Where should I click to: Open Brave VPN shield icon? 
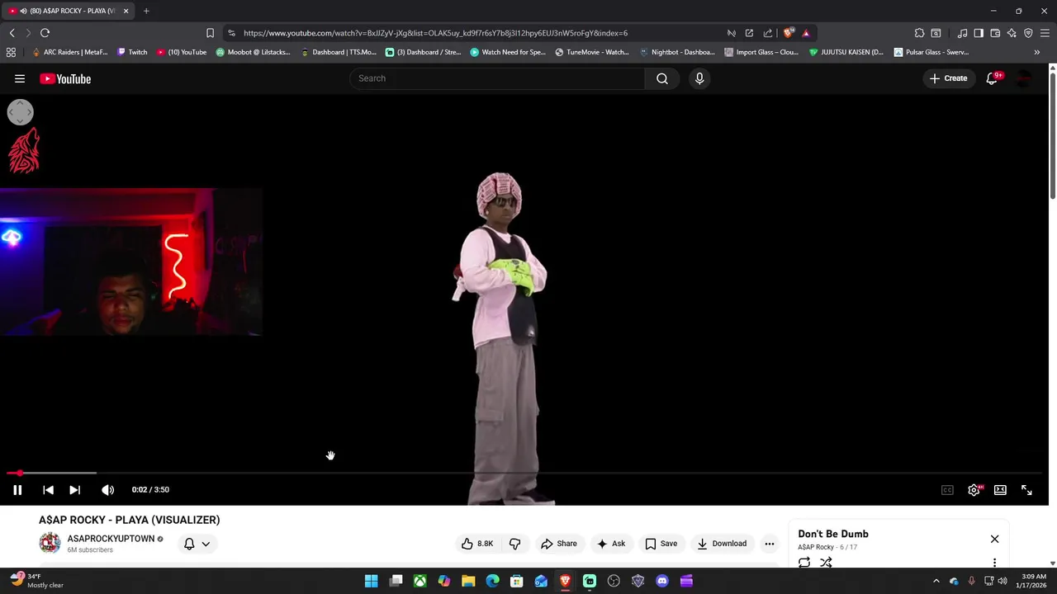(x=1028, y=33)
